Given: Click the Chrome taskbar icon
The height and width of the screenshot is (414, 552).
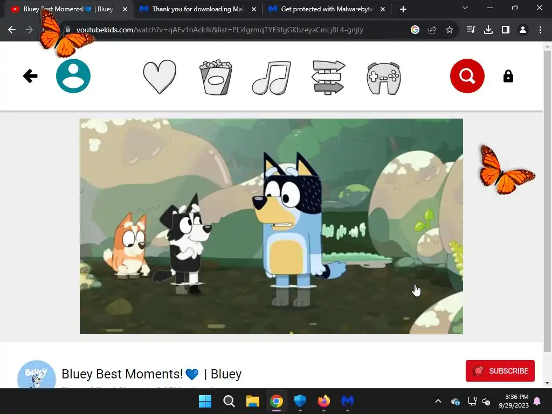Looking at the screenshot, I should coord(277,401).
